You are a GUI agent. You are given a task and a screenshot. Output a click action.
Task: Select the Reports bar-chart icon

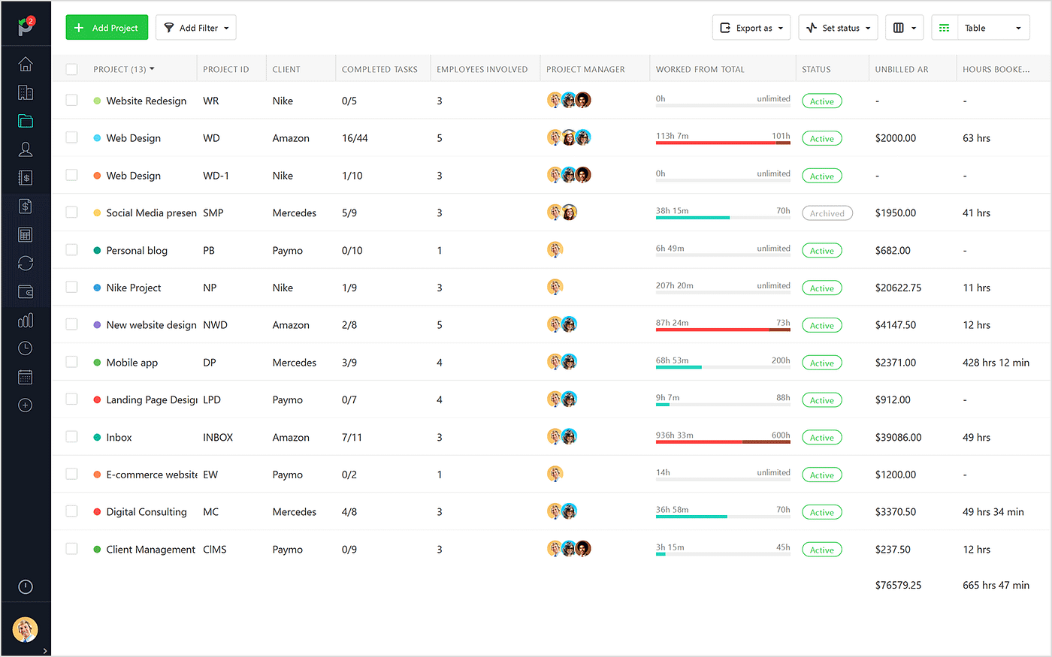[x=26, y=320]
